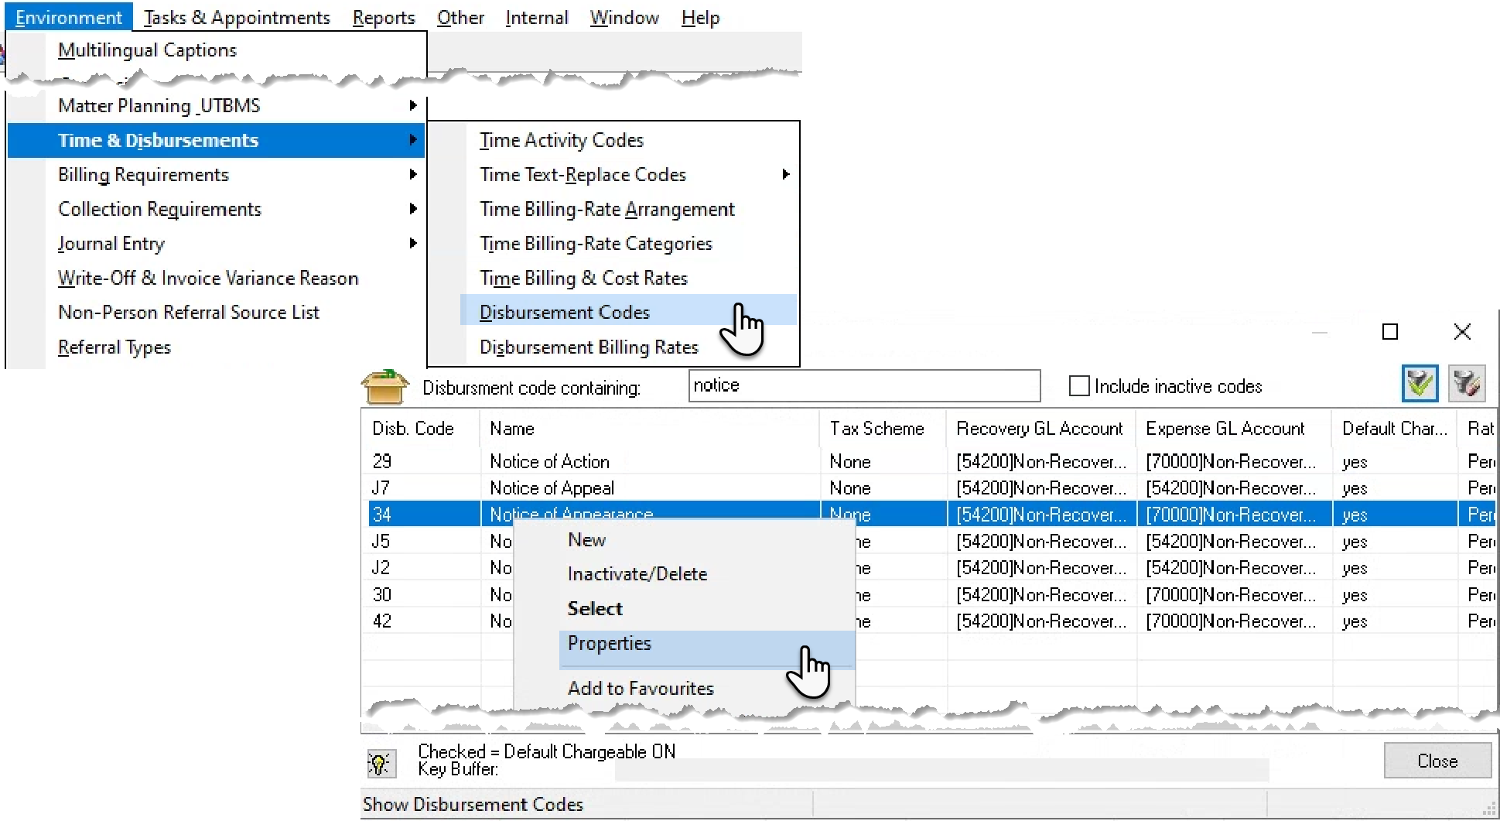Open the Window menu
The width and height of the screenshot is (1500, 821).
[624, 17]
